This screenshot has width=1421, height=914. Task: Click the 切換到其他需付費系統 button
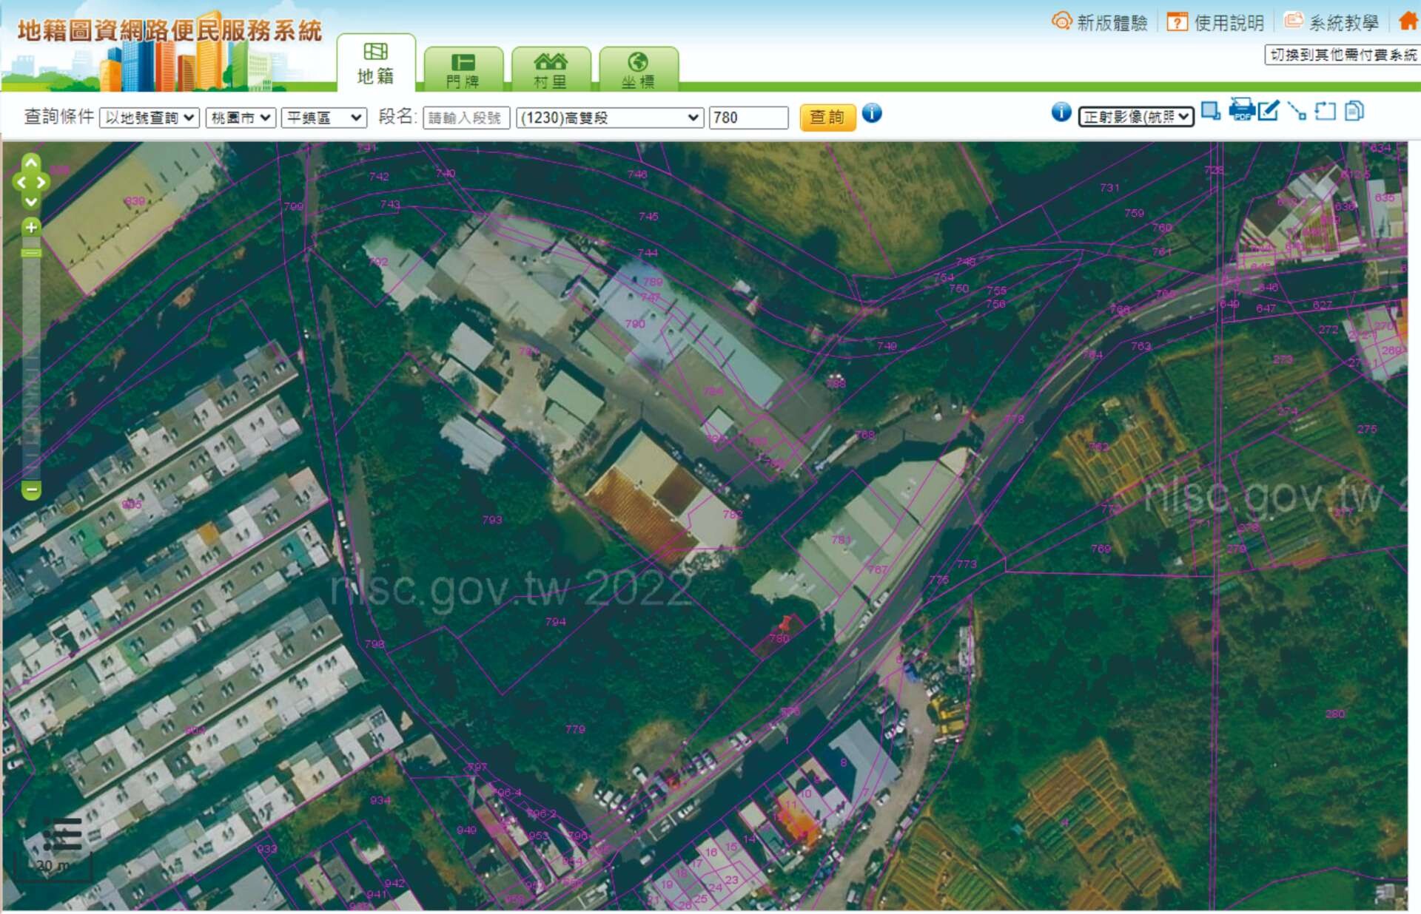point(1343,55)
